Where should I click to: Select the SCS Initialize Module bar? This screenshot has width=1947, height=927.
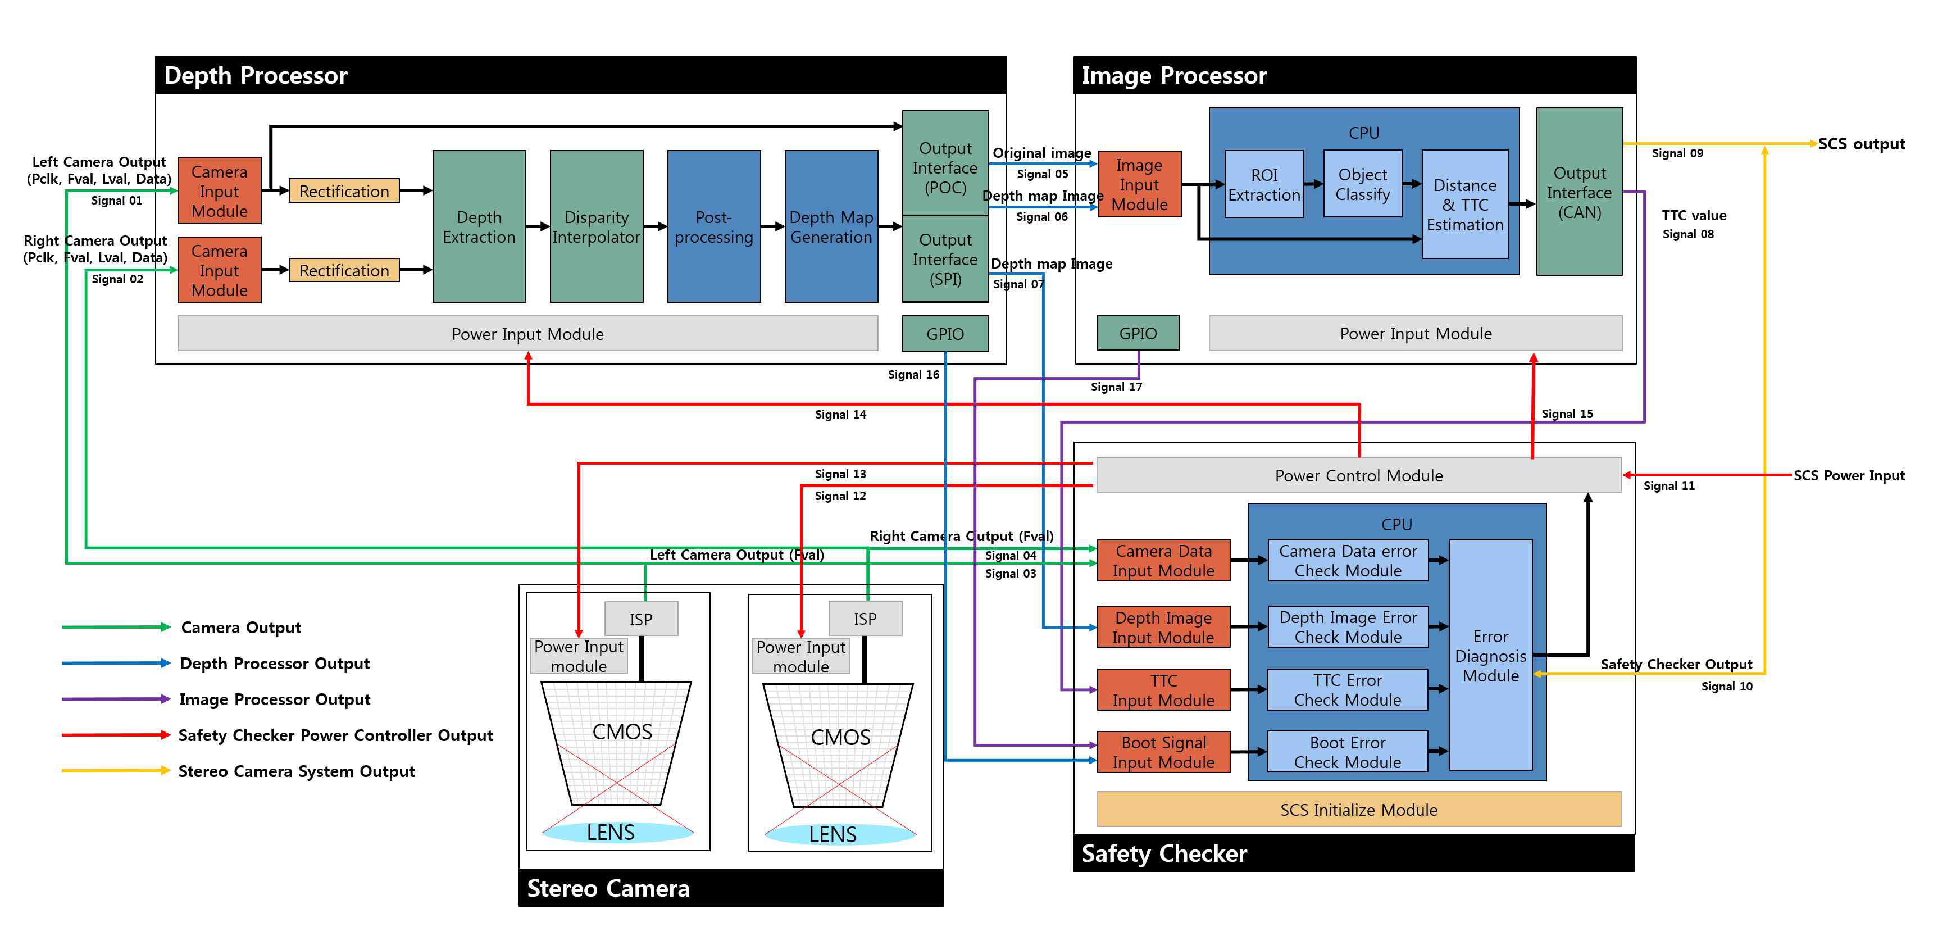pyautogui.click(x=1359, y=809)
